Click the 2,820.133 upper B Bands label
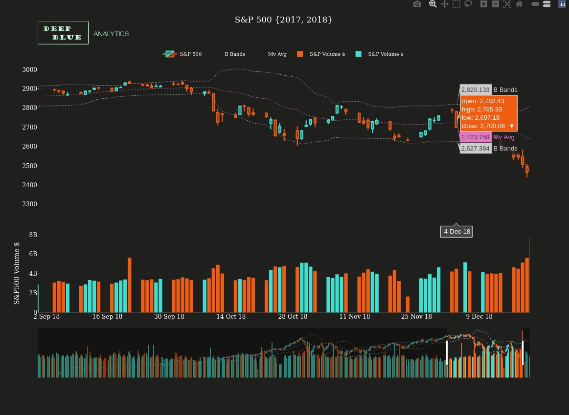The image size is (569, 415). coord(476,89)
